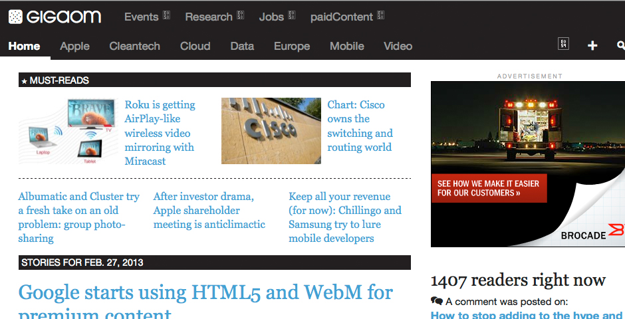Open the Video section
625x319 pixels.
point(398,47)
